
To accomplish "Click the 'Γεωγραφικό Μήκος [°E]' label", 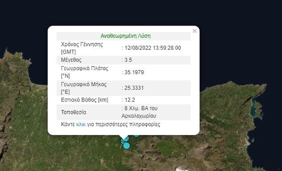I will [84, 88].
